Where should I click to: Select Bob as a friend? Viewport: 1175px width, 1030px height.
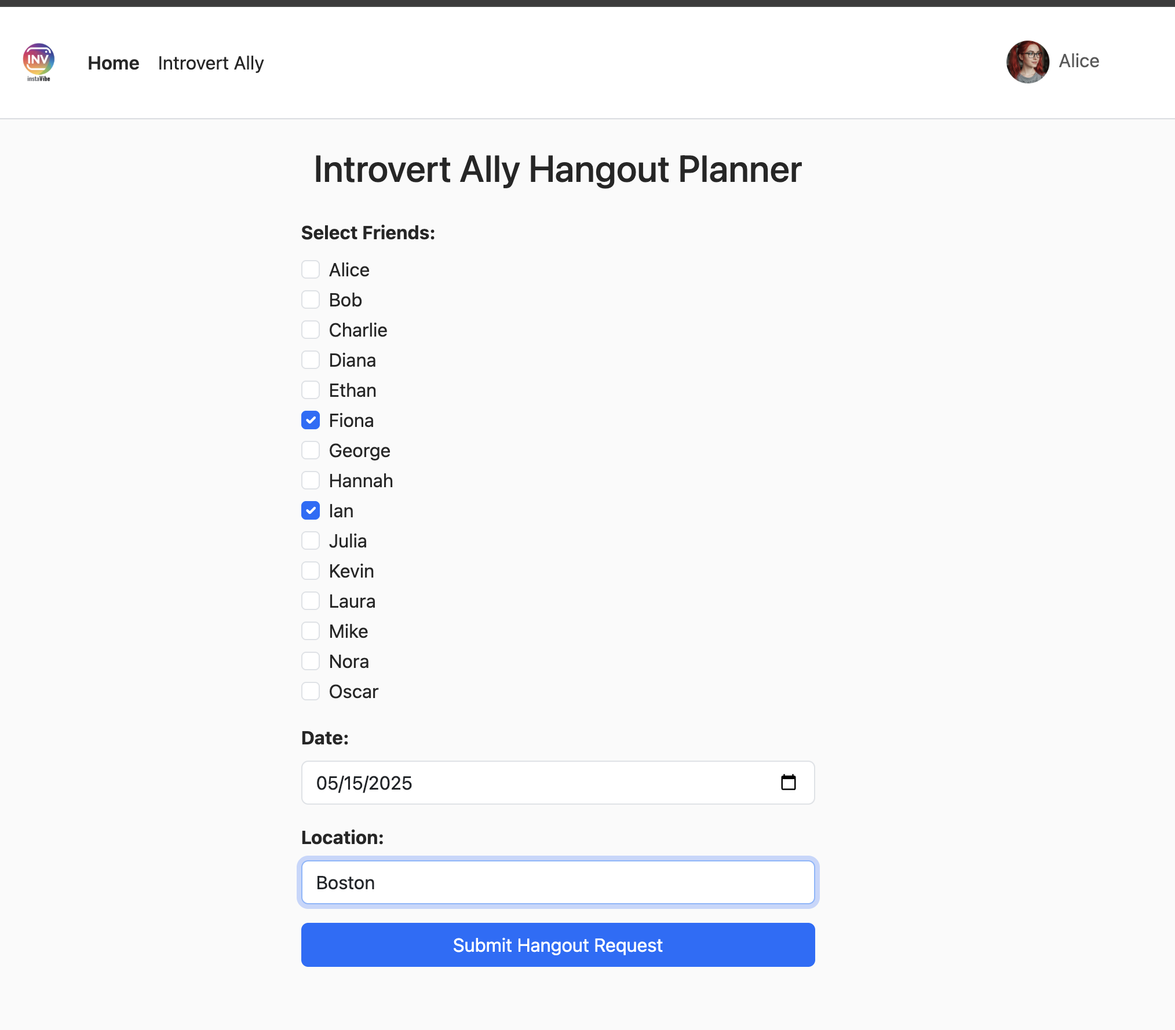tap(311, 299)
